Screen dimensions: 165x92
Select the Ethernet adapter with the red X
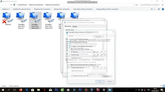pos(8,19)
